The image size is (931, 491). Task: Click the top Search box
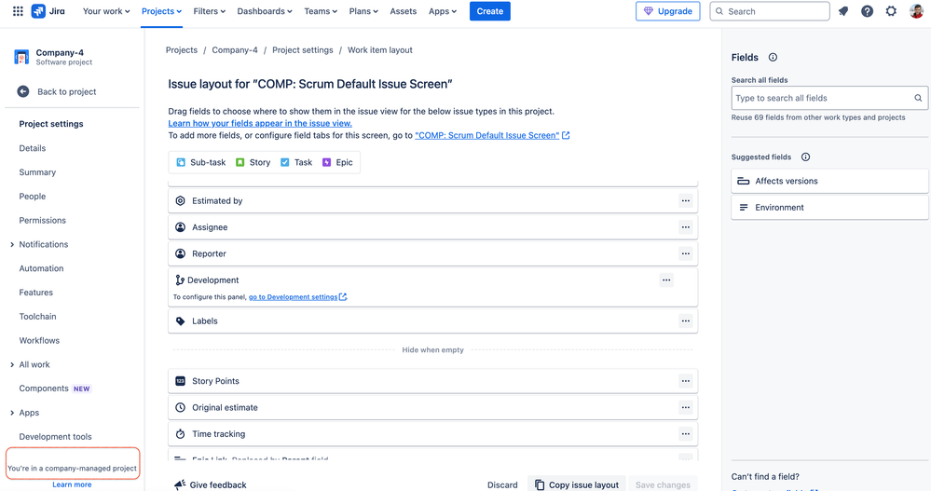click(770, 11)
